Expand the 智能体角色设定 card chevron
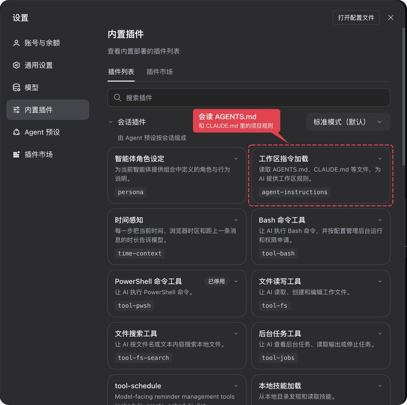Screen dimensions: 407x405 tap(236, 159)
